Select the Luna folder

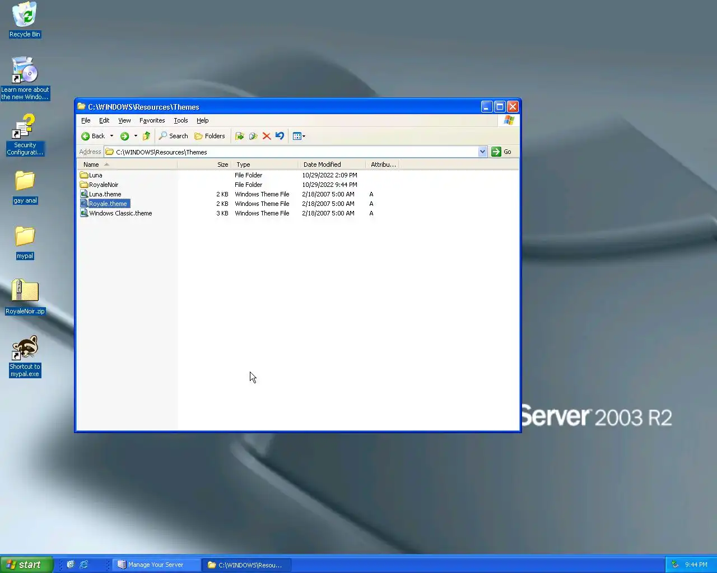91,175
